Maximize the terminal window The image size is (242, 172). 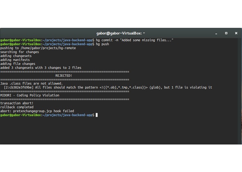(226, 33)
